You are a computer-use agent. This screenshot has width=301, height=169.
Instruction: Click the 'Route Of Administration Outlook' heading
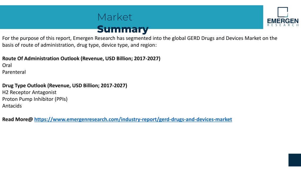click(81, 58)
